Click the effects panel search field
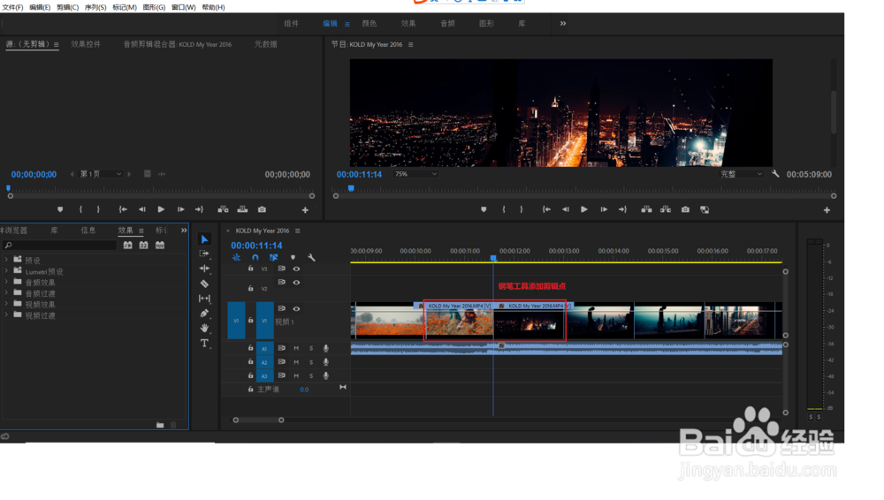 (x=60, y=246)
